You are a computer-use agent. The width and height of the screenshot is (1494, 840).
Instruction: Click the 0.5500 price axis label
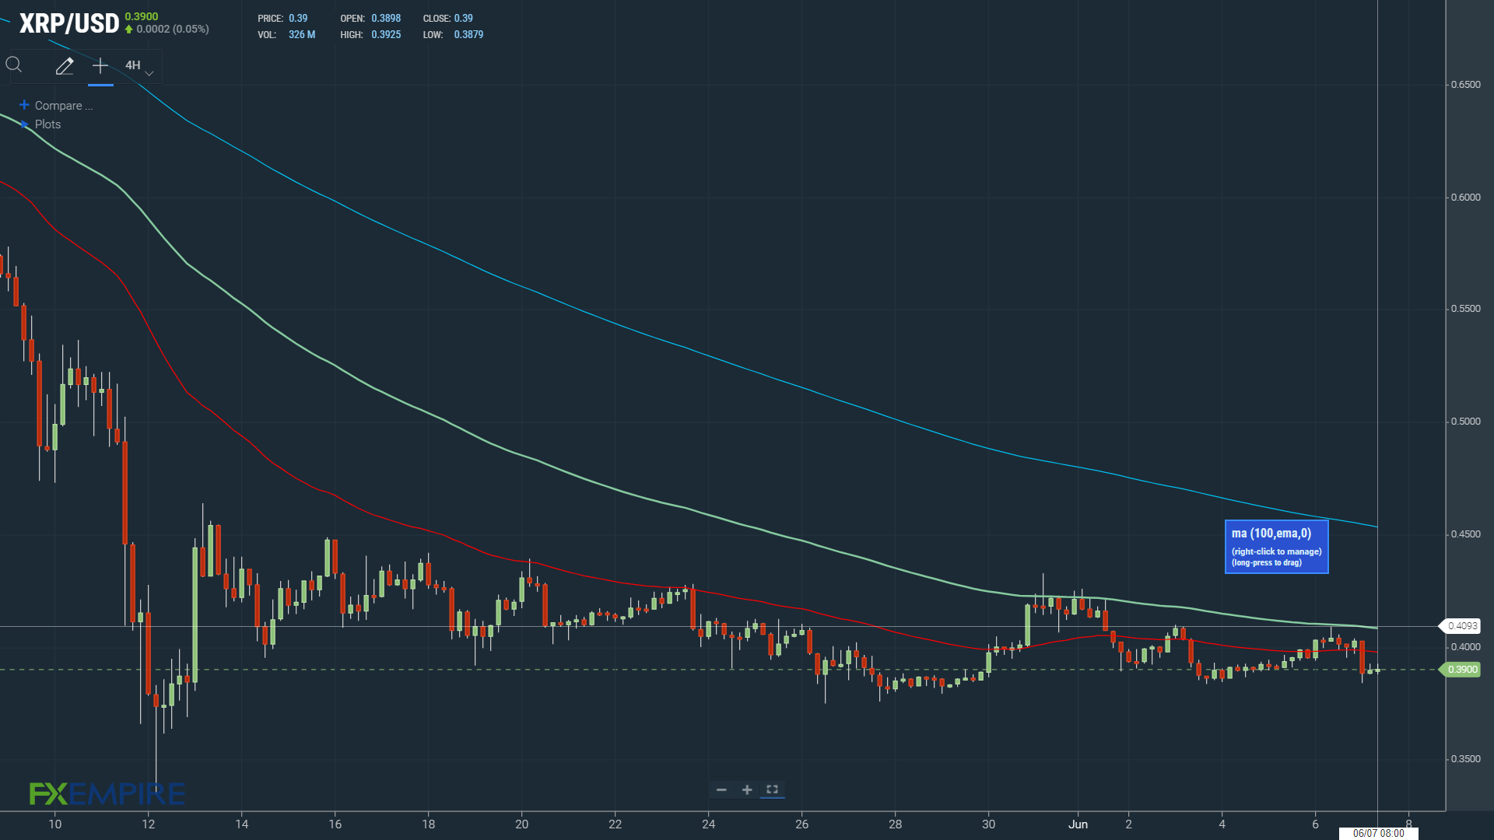pos(1466,309)
